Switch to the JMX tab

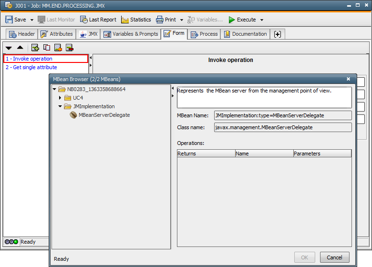pos(88,34)
